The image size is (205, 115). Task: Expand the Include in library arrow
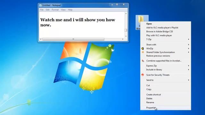(x=189, y=70)
